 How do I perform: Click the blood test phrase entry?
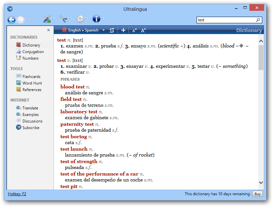pos(73,87)
